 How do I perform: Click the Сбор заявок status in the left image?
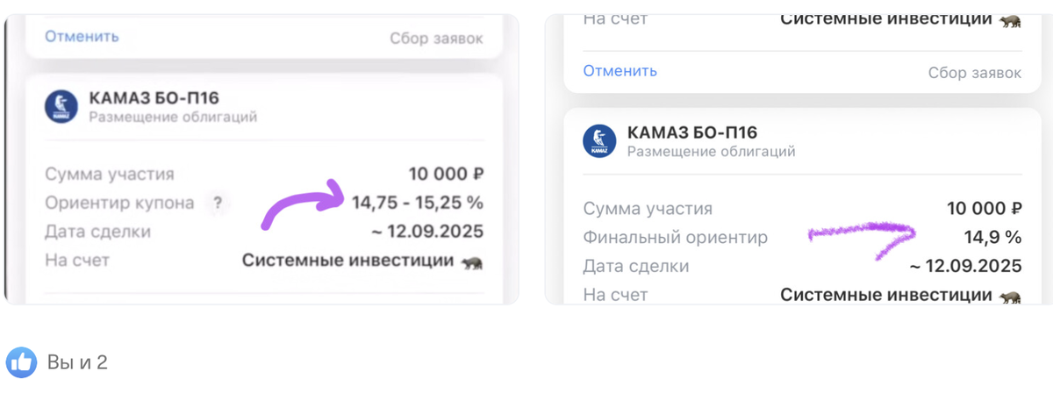click(436, 38)
